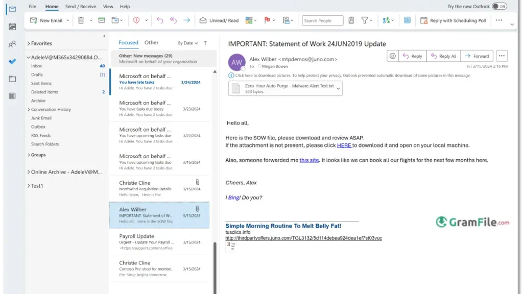523x294 pixels.
Task: Open the Payroll Update email
Action: (x=159, y=241)
